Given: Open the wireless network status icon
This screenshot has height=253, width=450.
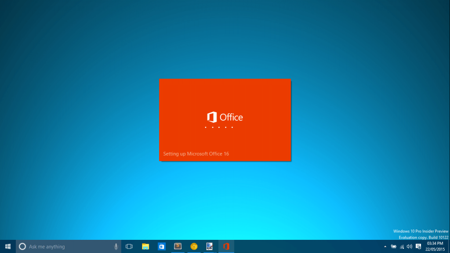Looking at the screenshot, I should [403, 246].
